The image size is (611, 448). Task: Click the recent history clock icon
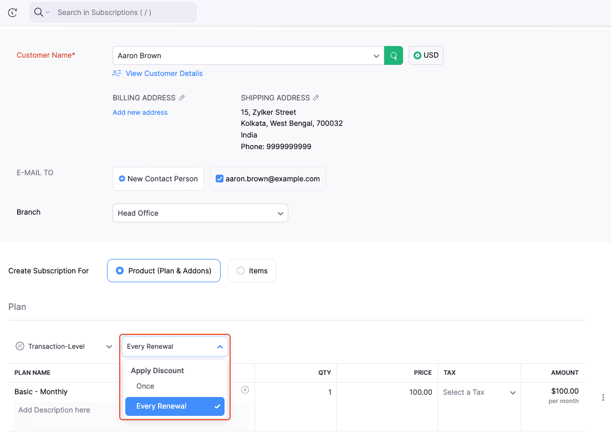[12, 12]
